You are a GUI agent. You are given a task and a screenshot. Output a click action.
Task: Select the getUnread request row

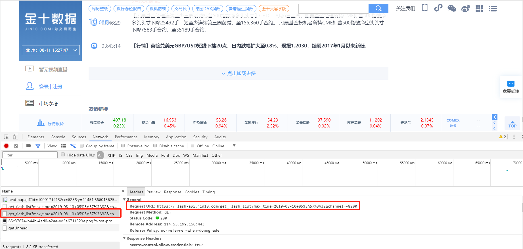point(60,228)
